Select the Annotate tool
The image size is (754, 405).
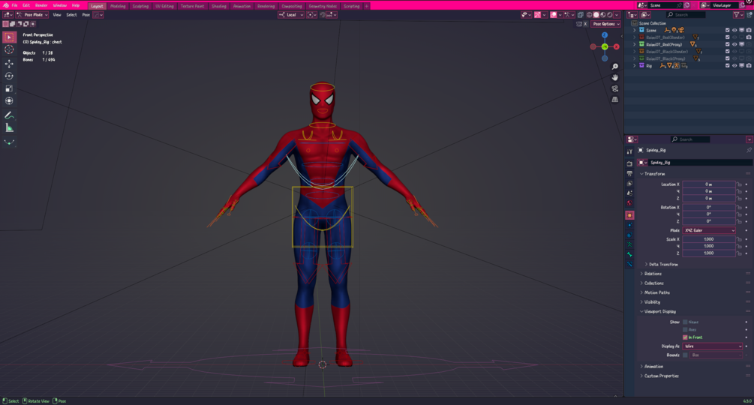9,115
